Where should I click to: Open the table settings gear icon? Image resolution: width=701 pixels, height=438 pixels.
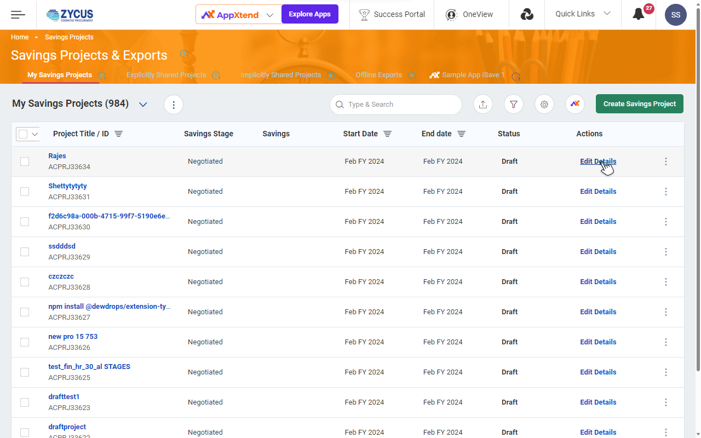tap(544, 104)
